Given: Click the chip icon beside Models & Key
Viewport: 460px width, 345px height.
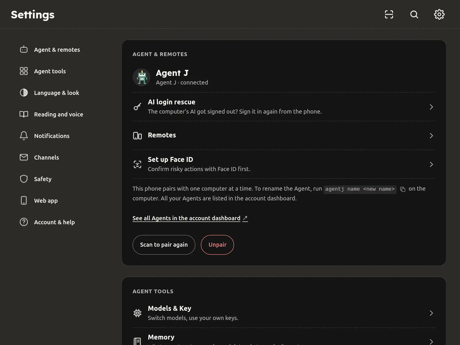Looking at the screenshot, I should [137, 313].
